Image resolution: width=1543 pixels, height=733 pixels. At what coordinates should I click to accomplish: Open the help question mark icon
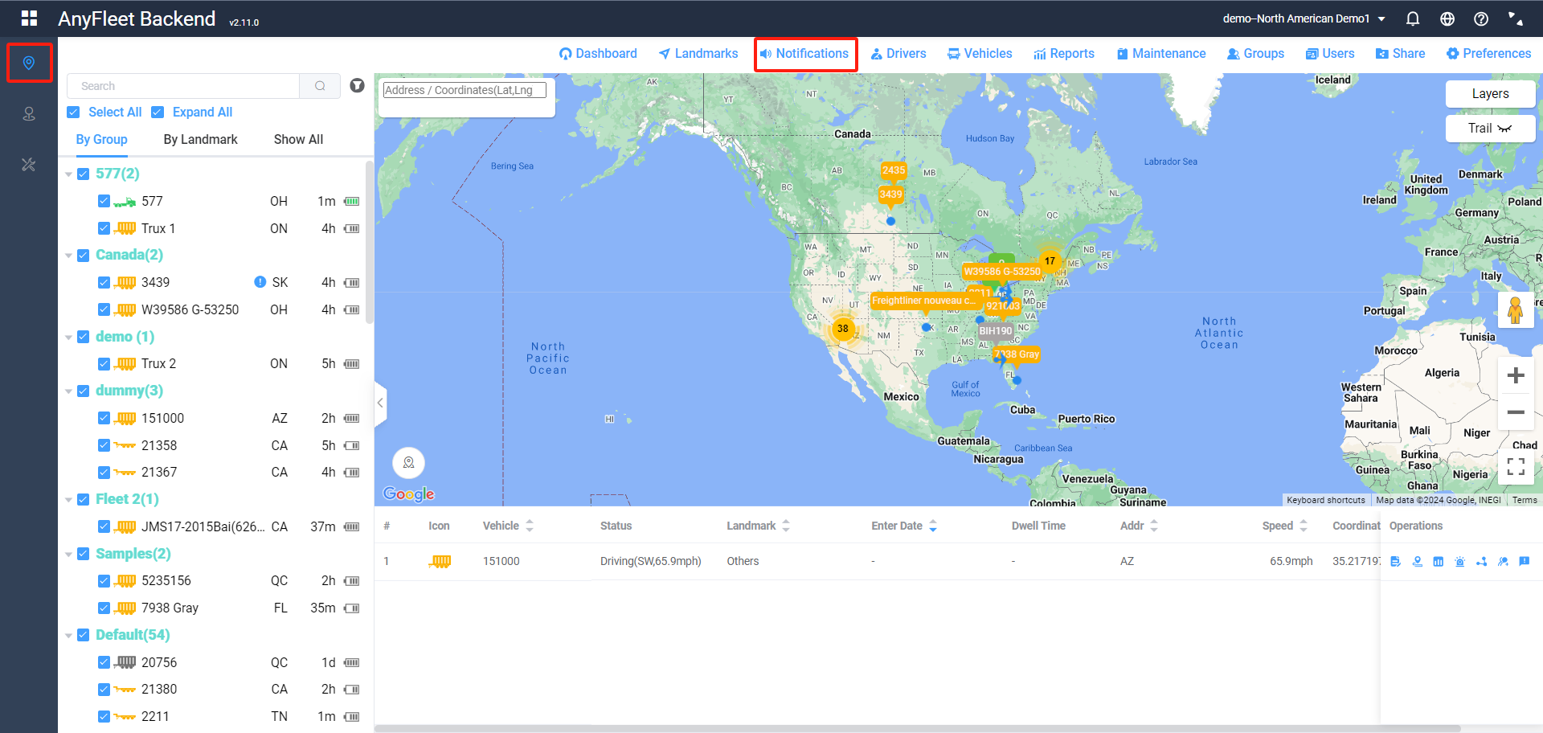coord(1481,18)
